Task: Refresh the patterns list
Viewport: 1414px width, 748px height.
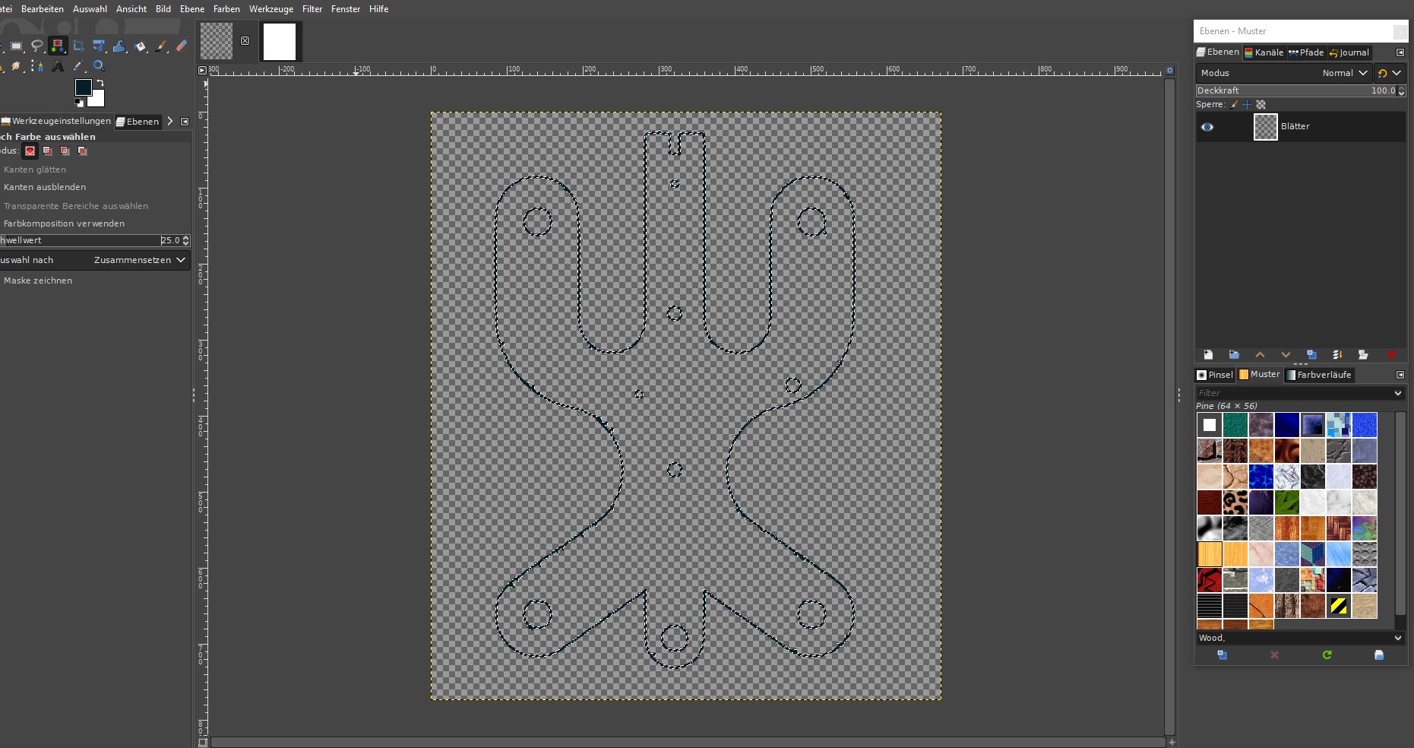Action: 1327,655
